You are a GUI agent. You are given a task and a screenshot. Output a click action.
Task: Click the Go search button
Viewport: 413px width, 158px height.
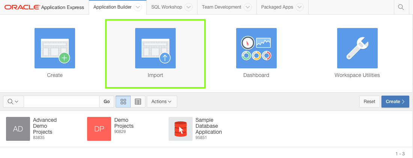107,102
